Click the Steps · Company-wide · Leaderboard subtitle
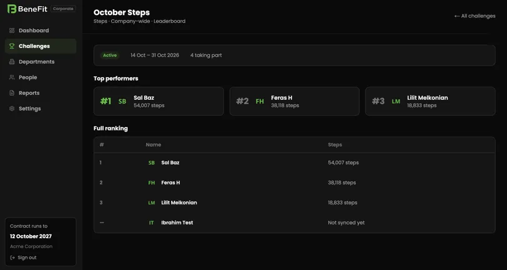The width and height of the screenshot is (507, 270). [139, 21]
